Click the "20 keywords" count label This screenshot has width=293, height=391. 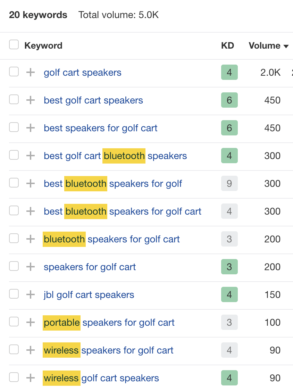click(38, 15)
